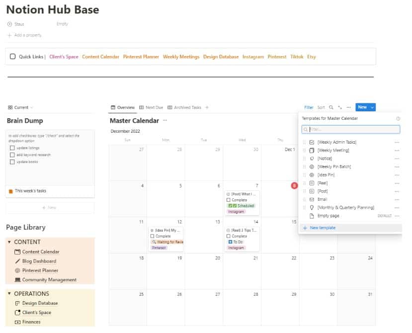Open the Tiktok quick link
Screen dimensions: 412x333
click(297, 57)
